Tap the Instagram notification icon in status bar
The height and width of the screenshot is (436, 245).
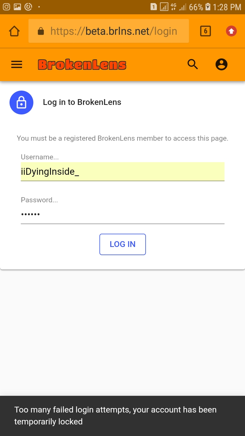click(6, 6)
